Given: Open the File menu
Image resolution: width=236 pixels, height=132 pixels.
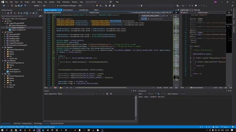Looking at the screenshot, I should pyautogui.click(x=6, y=2).
